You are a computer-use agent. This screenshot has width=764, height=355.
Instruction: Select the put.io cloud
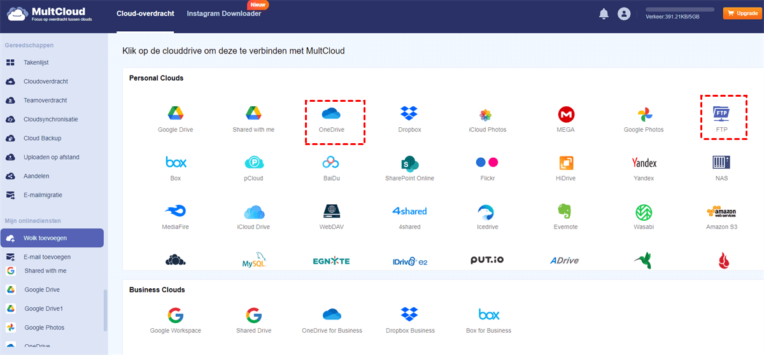coord(487,260)
